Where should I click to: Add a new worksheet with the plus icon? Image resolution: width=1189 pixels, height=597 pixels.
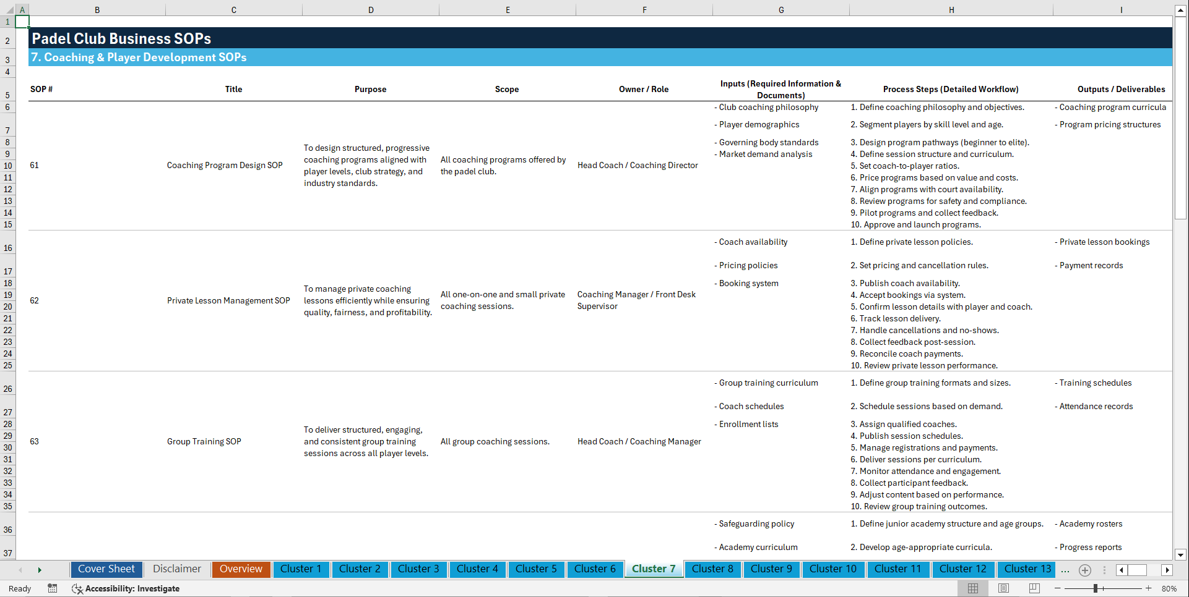click(x=1084, y=570)
